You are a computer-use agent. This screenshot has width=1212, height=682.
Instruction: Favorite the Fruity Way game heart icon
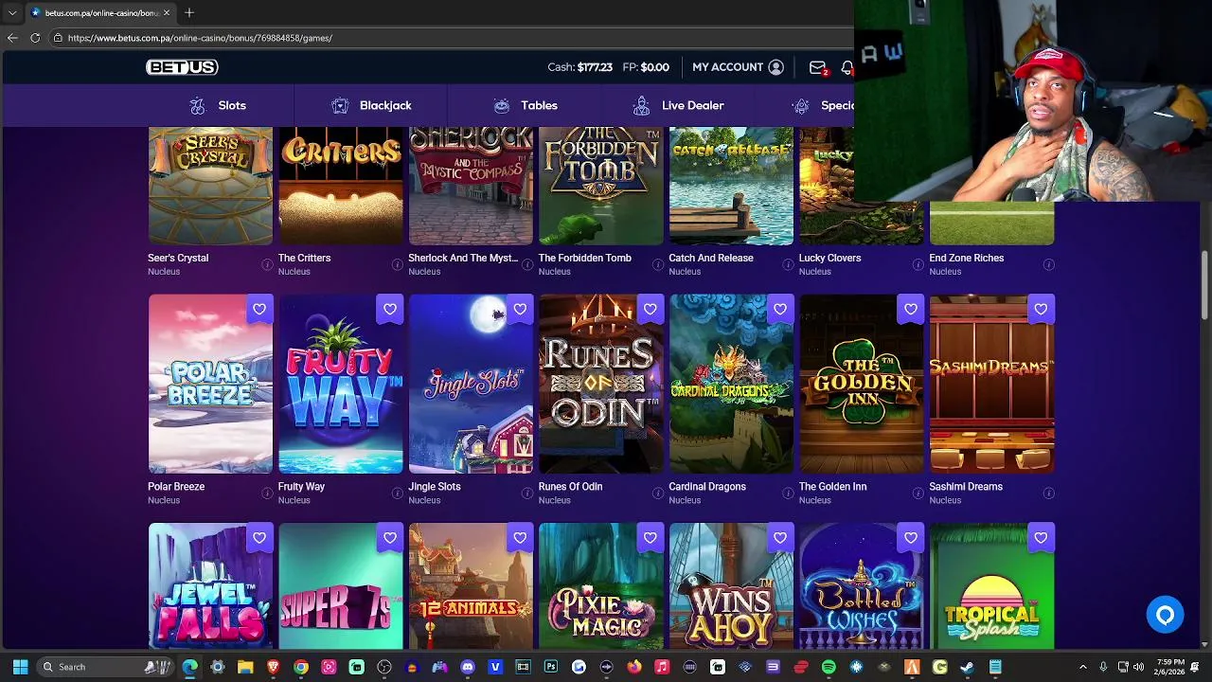389,309
